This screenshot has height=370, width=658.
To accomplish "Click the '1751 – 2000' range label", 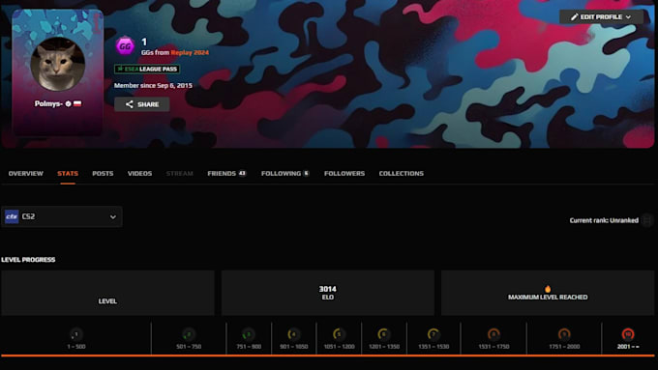I will point(564,347).
